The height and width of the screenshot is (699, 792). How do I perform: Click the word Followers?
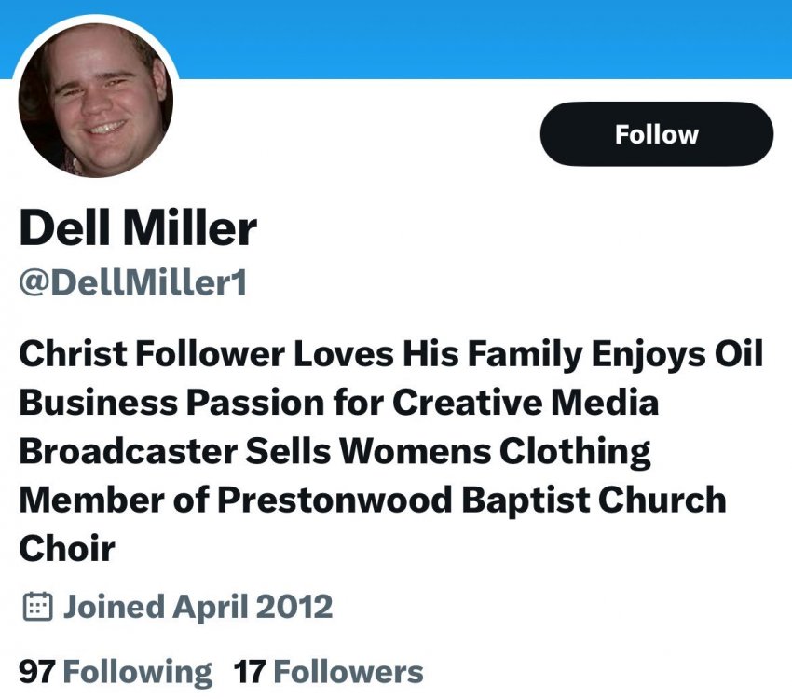pos(348,671)
